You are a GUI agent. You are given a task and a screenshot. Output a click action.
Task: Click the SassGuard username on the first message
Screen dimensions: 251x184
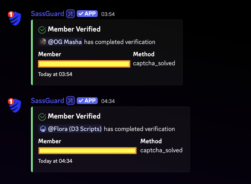pyautogui.click(x=47, y=13)
